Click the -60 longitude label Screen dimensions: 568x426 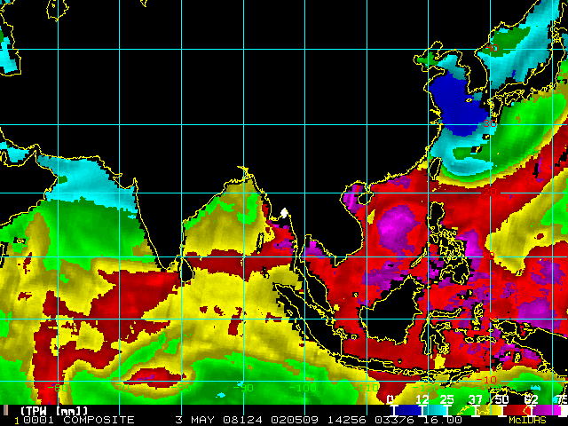[x=58, y=388]
